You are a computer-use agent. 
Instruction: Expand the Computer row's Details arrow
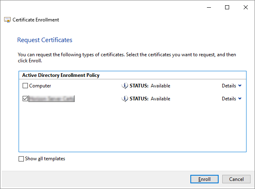(x=240, y=86)
